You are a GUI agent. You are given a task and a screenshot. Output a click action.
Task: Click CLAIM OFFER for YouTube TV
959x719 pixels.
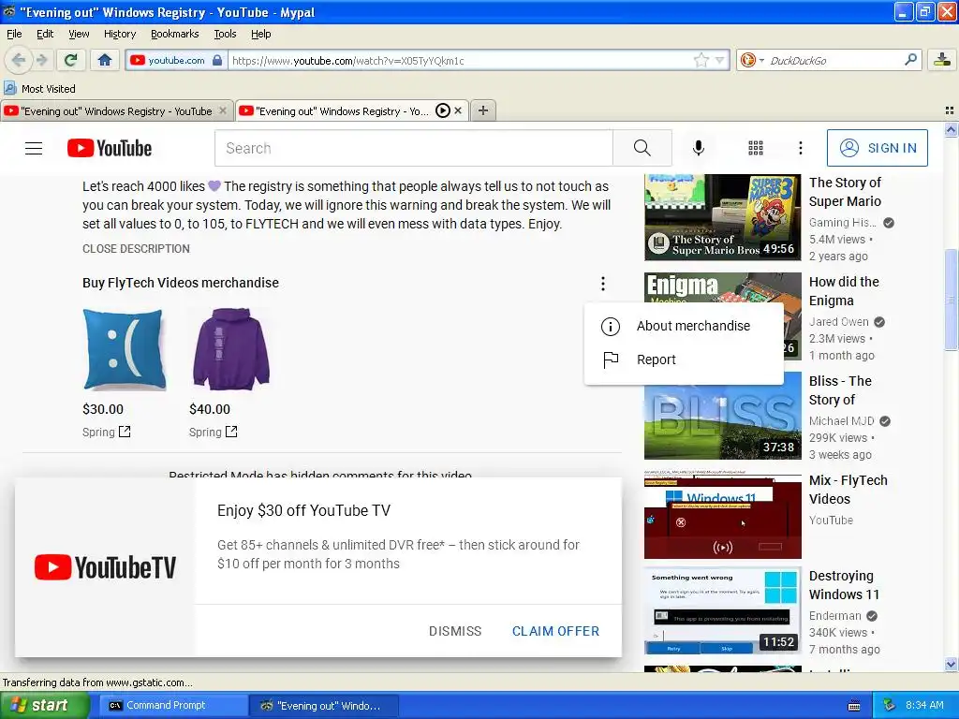(555, 631)
